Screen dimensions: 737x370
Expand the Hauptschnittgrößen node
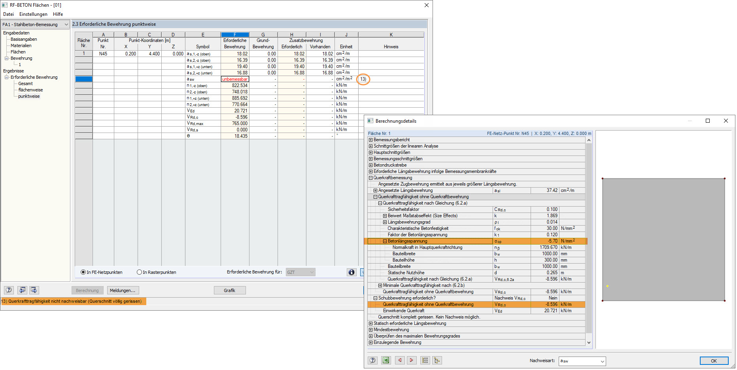pyautogui.click(x=370, y=152)
